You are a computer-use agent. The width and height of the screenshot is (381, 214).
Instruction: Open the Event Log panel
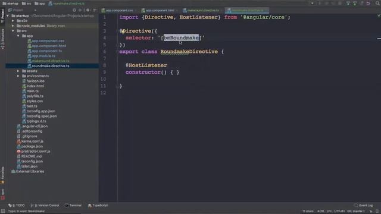click(x=364, y=206)
